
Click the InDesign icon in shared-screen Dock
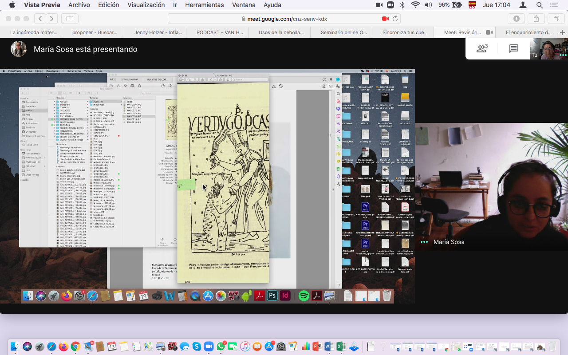(285, 296)
